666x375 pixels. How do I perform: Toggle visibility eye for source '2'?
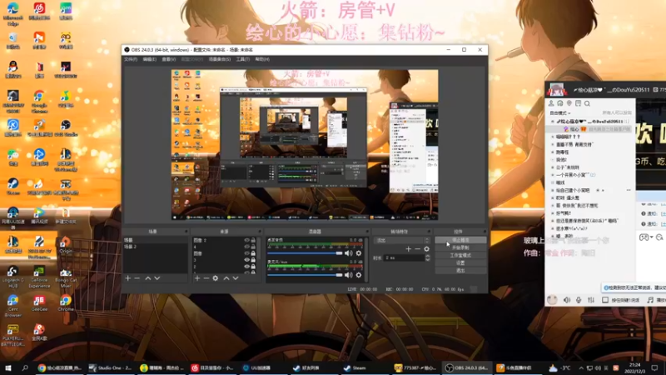click(246, 267)
